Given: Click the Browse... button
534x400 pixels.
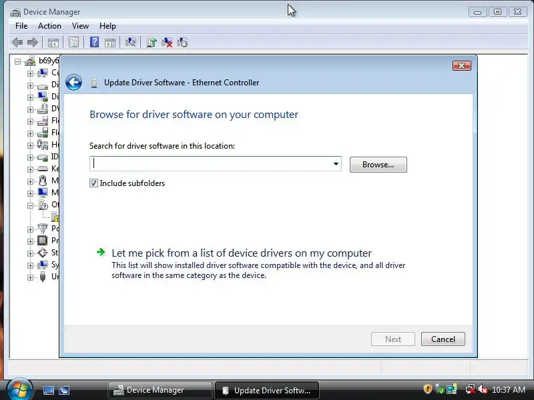Looking at the screenshot, I should click(378, 165).
